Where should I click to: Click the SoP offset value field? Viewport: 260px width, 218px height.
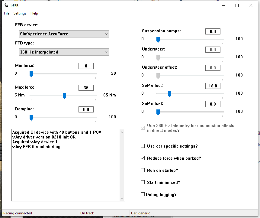213,104
